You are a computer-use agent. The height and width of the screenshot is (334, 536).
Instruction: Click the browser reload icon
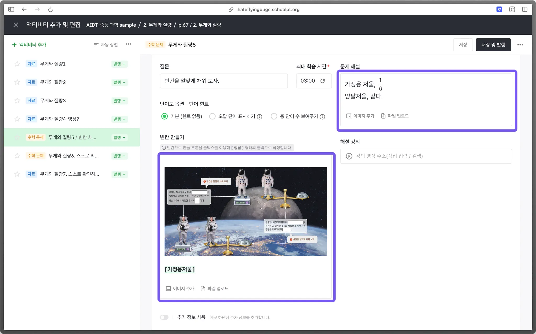point(51,9)
